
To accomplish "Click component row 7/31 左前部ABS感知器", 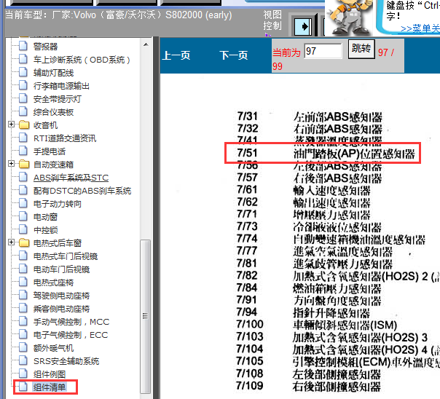I will (x=310, y=116).
